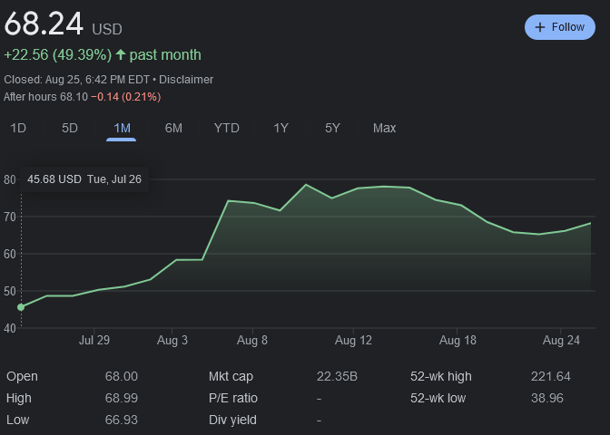The width and height of the screenshot is (610, 435).
Task: Click the past month label
Action: point(165,54)
